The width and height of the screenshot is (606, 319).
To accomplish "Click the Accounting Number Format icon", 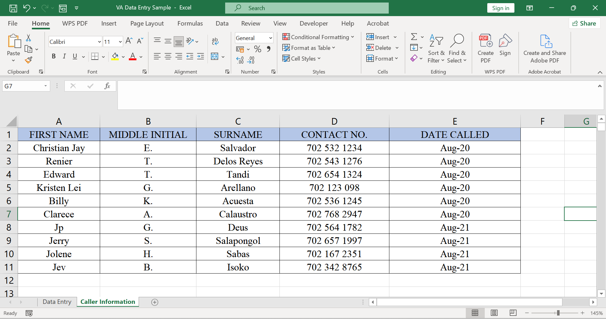I will coord(240,49).
